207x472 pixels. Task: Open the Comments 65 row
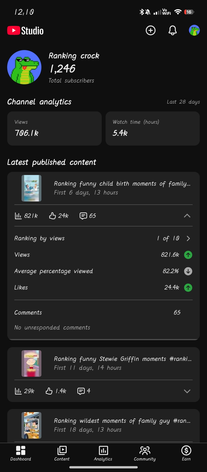point(103,313)
